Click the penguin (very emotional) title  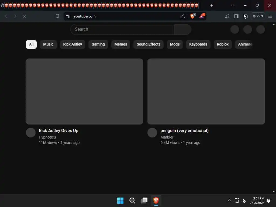click(x=184, y=131)
